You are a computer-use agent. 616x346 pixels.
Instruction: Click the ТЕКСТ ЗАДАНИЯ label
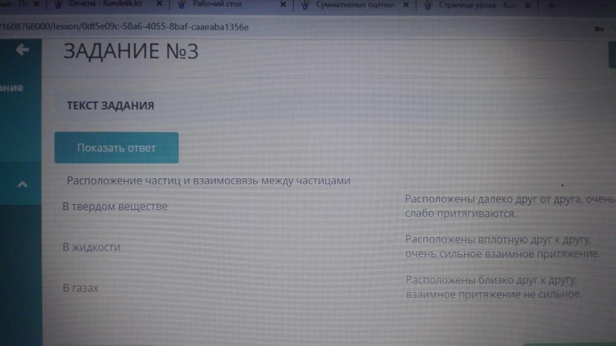click(110, 106)
